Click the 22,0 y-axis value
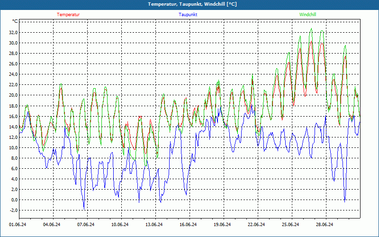 pyautogui.click(x=13, y=85)
